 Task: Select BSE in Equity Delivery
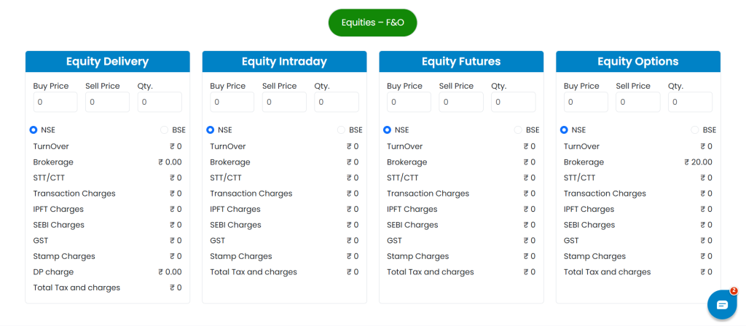(x=164, y=130)
